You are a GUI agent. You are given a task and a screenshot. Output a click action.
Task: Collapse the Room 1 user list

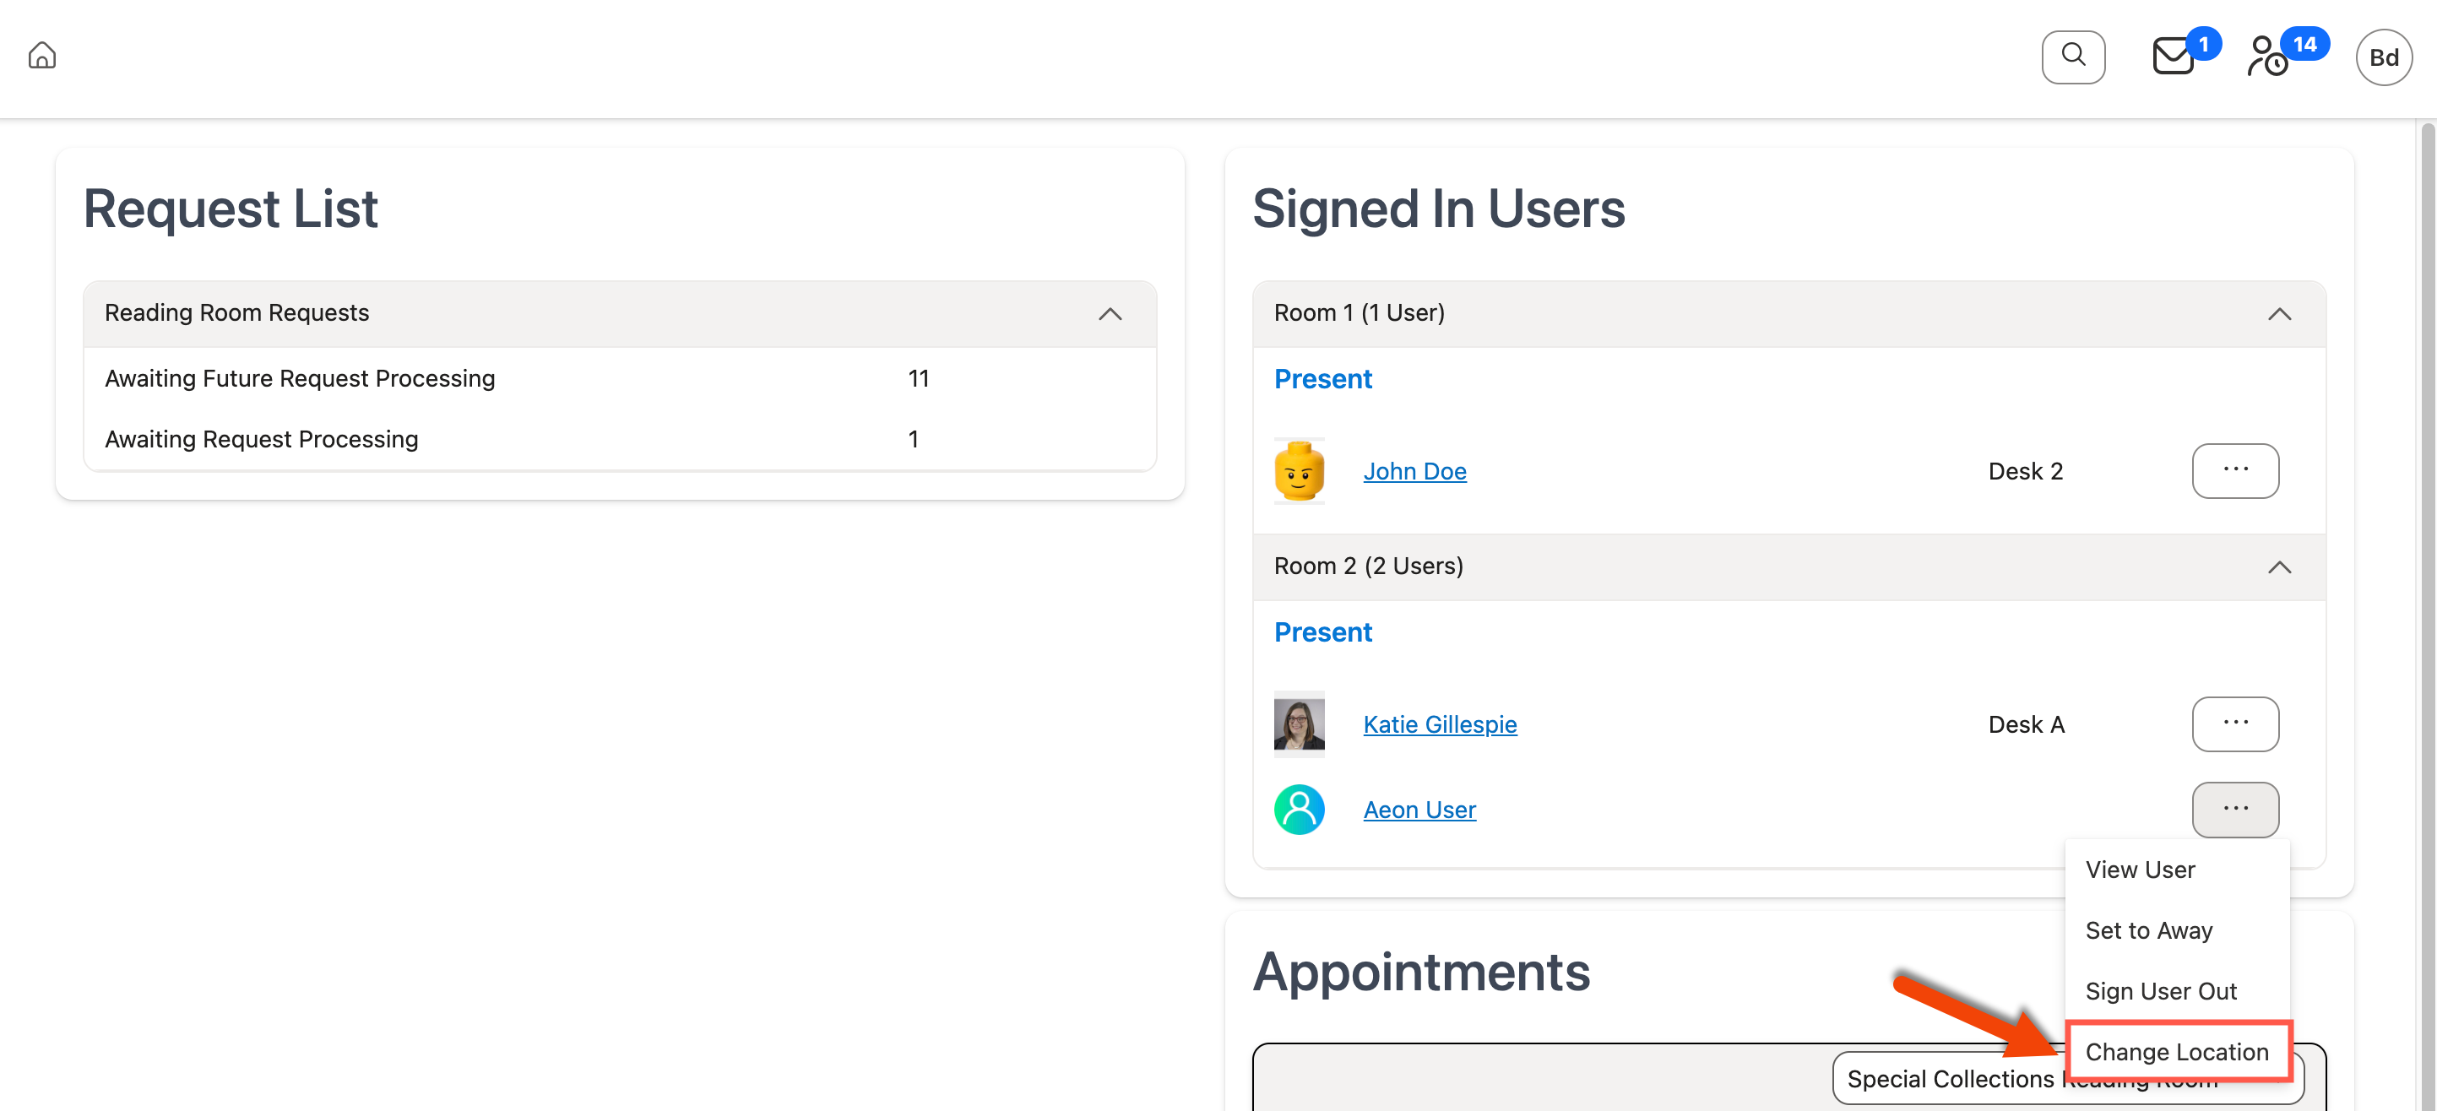(x=2278, y=314)
